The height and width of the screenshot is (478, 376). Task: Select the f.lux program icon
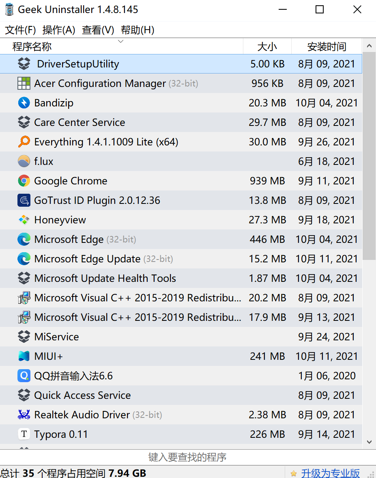click(24, 161)
